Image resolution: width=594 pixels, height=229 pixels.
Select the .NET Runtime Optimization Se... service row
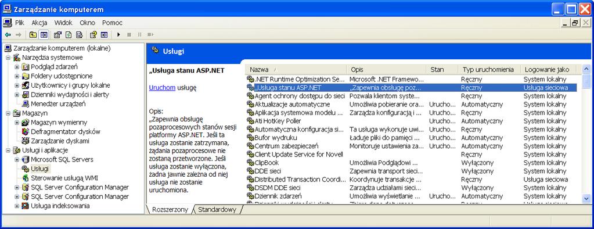[x=412, y=79]
